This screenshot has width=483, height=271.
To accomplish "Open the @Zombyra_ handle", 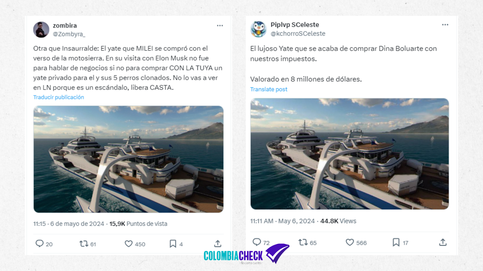I will click(x=69, y=34).
